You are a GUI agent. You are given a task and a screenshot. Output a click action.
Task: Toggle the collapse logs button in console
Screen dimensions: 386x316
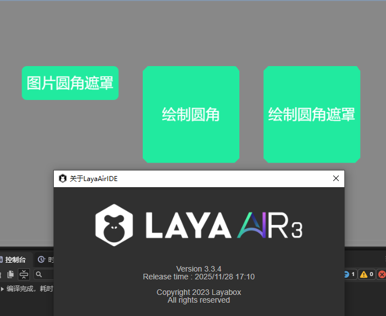pos(24,274)
